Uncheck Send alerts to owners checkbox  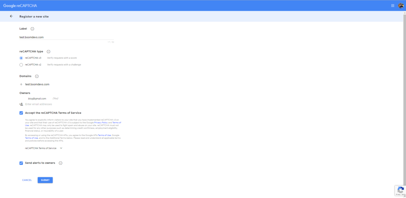(21, 163)
